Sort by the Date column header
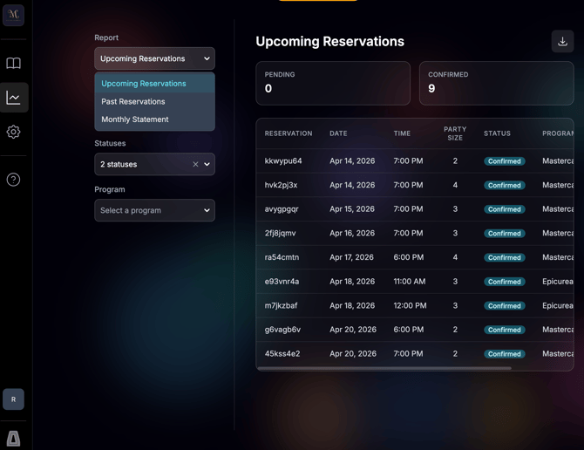This screenshot has height=450, width=584. [338, 133]
